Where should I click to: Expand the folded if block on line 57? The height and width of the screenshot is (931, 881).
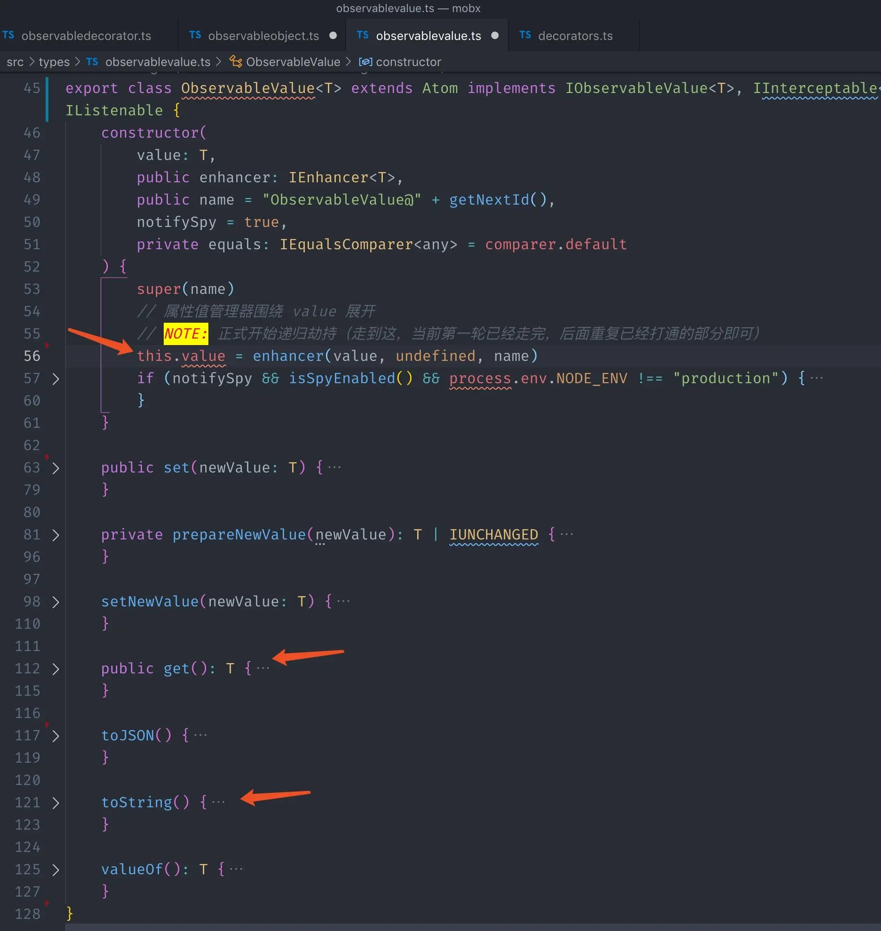[55, 379]
